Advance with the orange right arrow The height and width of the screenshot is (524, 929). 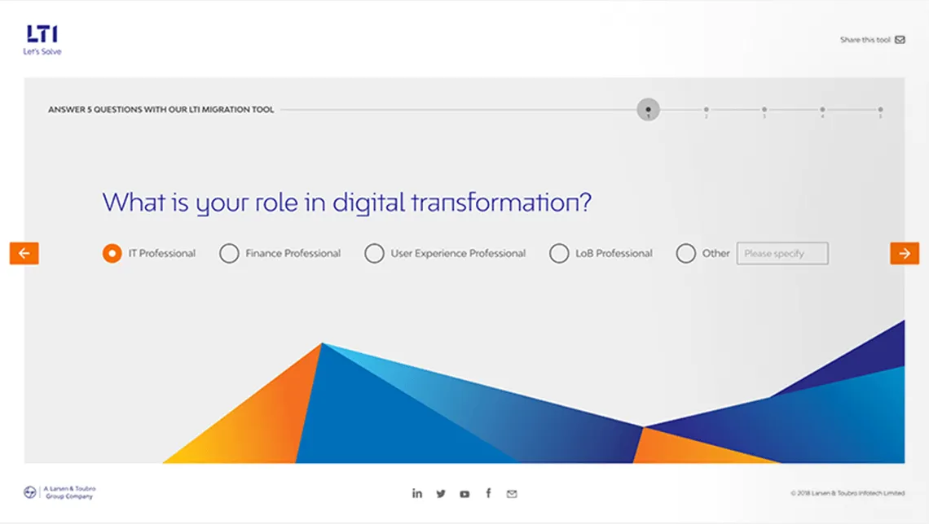point(905,253)
